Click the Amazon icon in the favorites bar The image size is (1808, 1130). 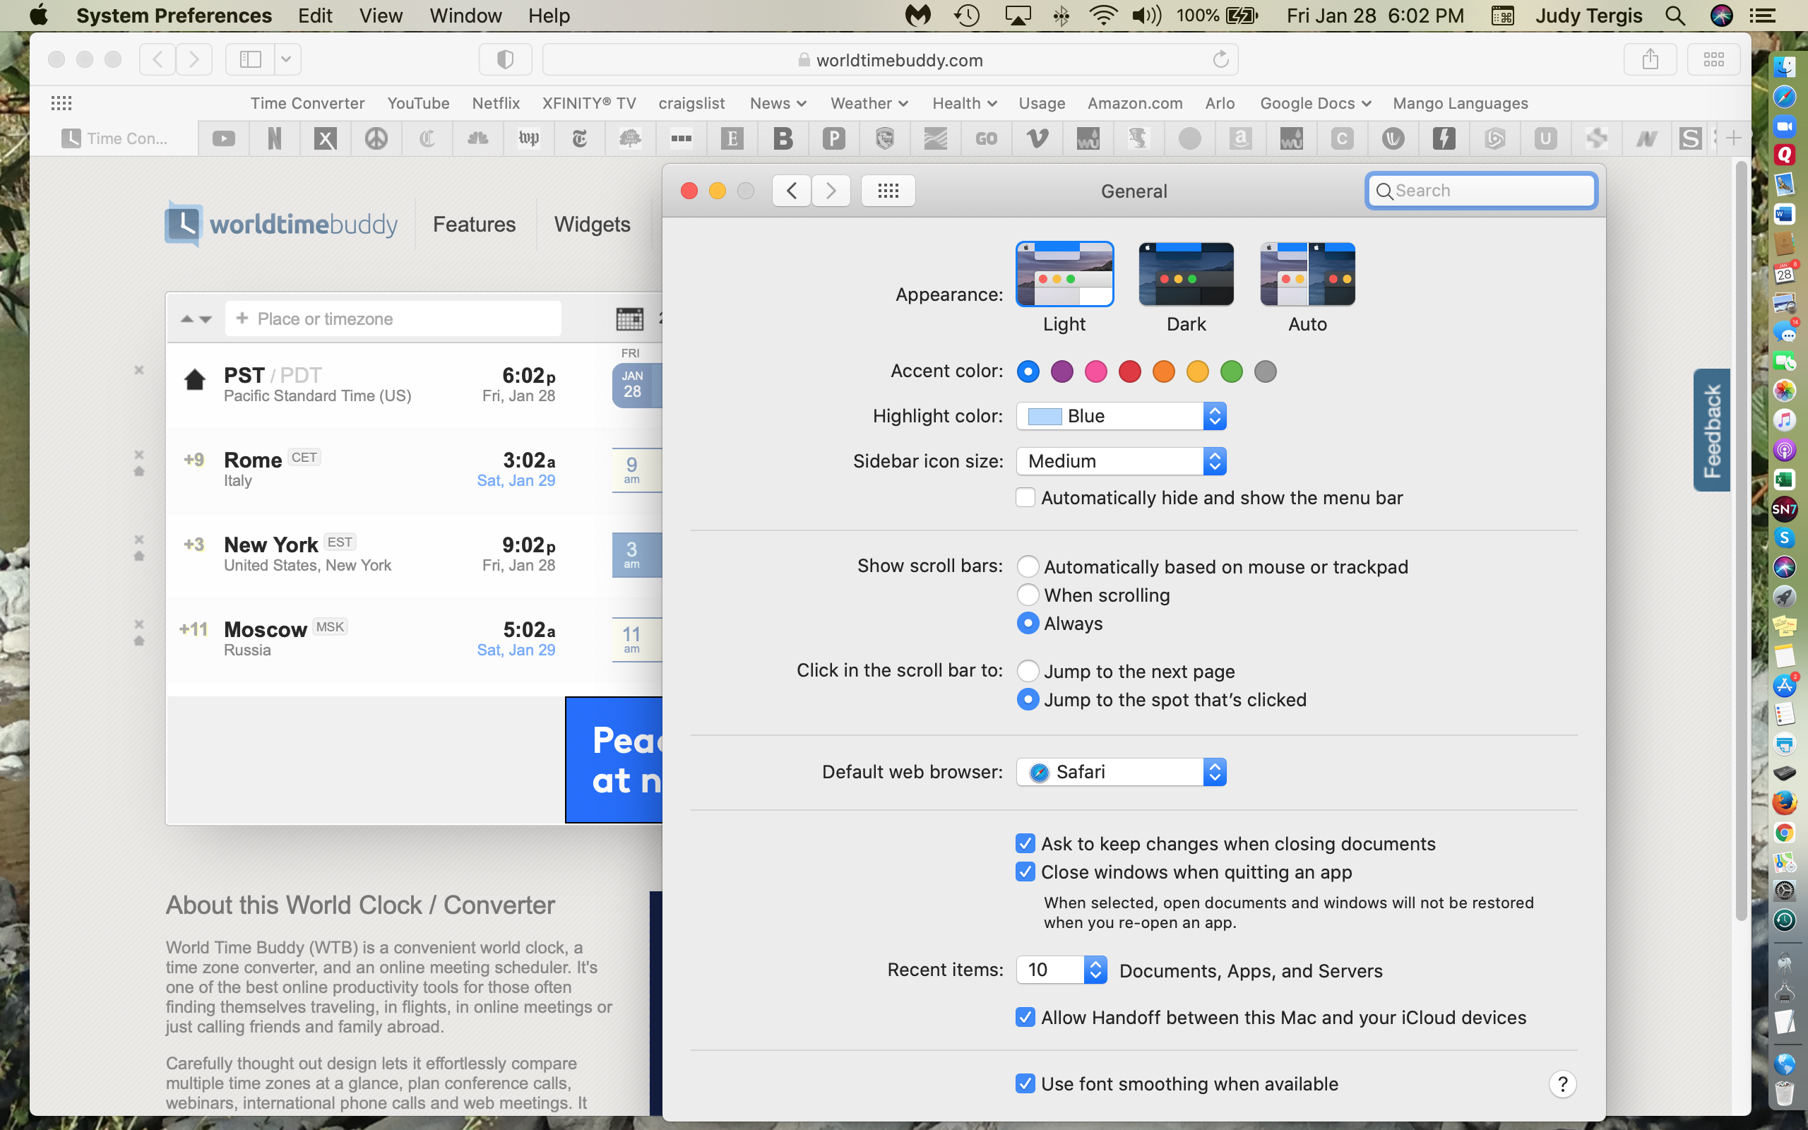pos(1240,138)
